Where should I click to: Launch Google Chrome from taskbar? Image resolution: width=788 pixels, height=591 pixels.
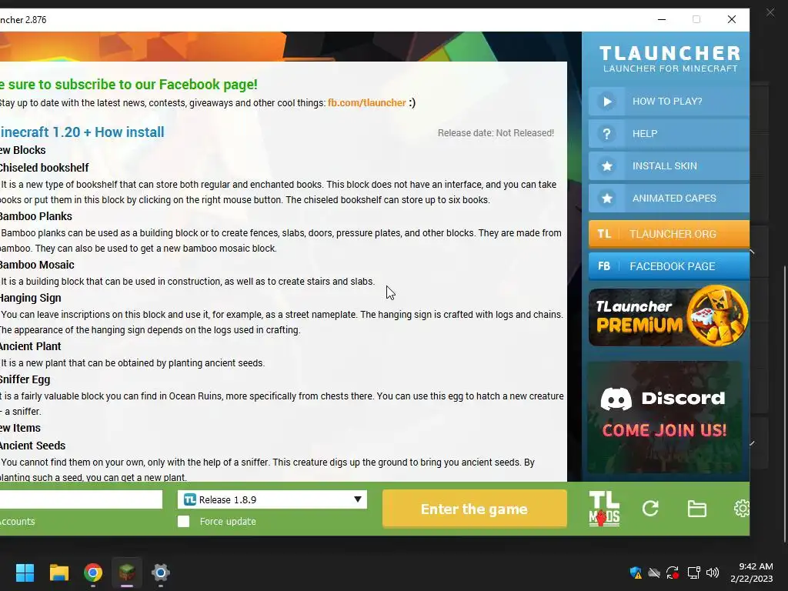[x=93, y=573]
